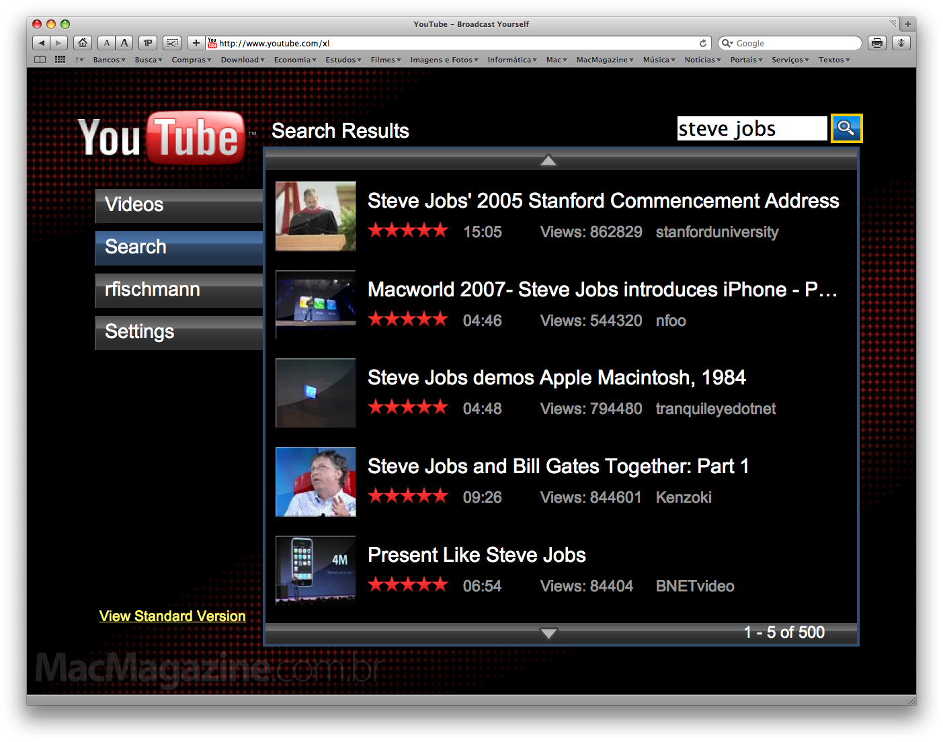Click the Bill Gates video thumbnail
This screenshot has height=742, width=943.
[x=316, y=482]
